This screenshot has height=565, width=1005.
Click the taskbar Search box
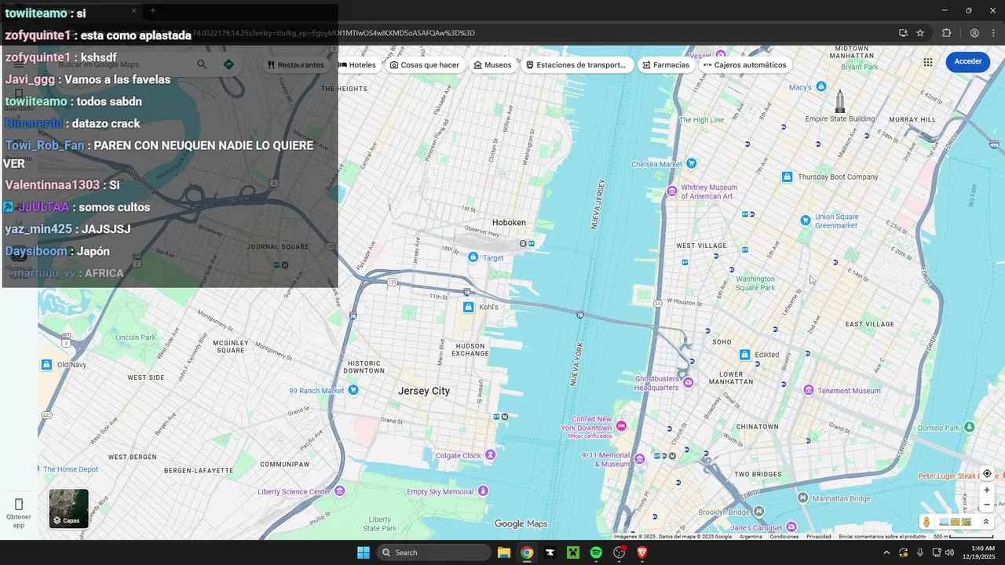(434, 552)
